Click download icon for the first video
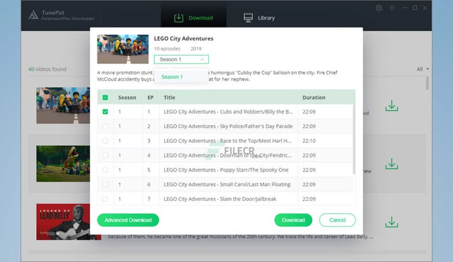The width and height of the screenshot is (453, 262). click(392, 106)
